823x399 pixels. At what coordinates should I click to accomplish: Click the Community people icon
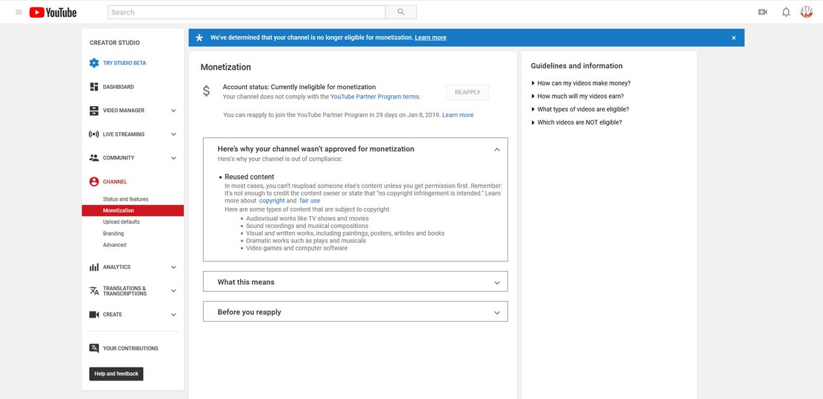point(94,158)
